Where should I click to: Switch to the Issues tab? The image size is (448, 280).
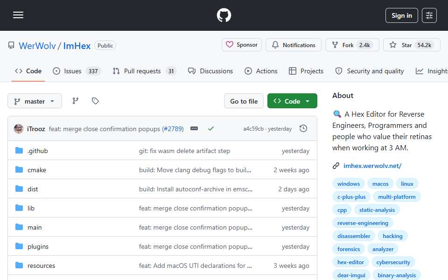[x=77, y=71]
